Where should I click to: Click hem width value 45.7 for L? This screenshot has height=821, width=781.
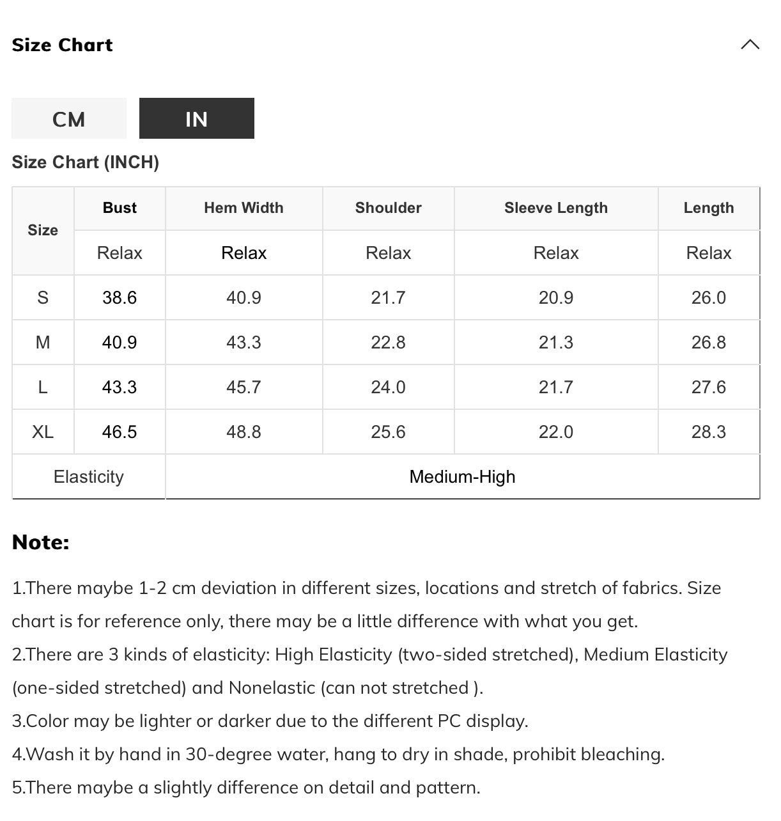(244, 387)
